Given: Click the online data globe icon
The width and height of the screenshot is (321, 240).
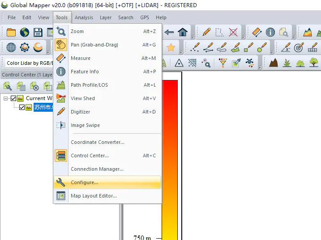Looking at the screenshot, I should (x=25, y=32).
